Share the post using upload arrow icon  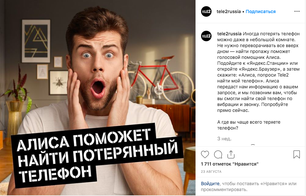pos(231,154)
